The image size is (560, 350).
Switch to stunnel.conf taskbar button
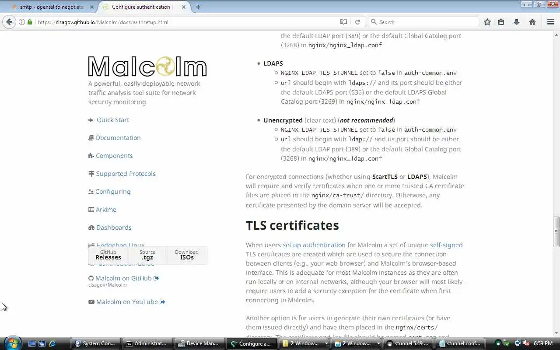[x=460, y=343]
